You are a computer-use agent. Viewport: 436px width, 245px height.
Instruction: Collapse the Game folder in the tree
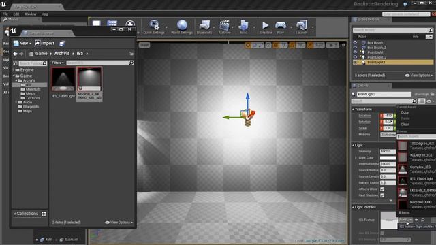click(14, 76)
